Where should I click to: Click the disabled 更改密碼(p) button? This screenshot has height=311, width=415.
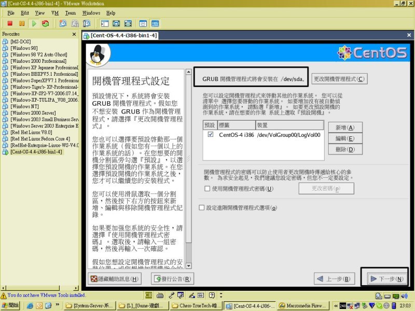click(326, 189)
